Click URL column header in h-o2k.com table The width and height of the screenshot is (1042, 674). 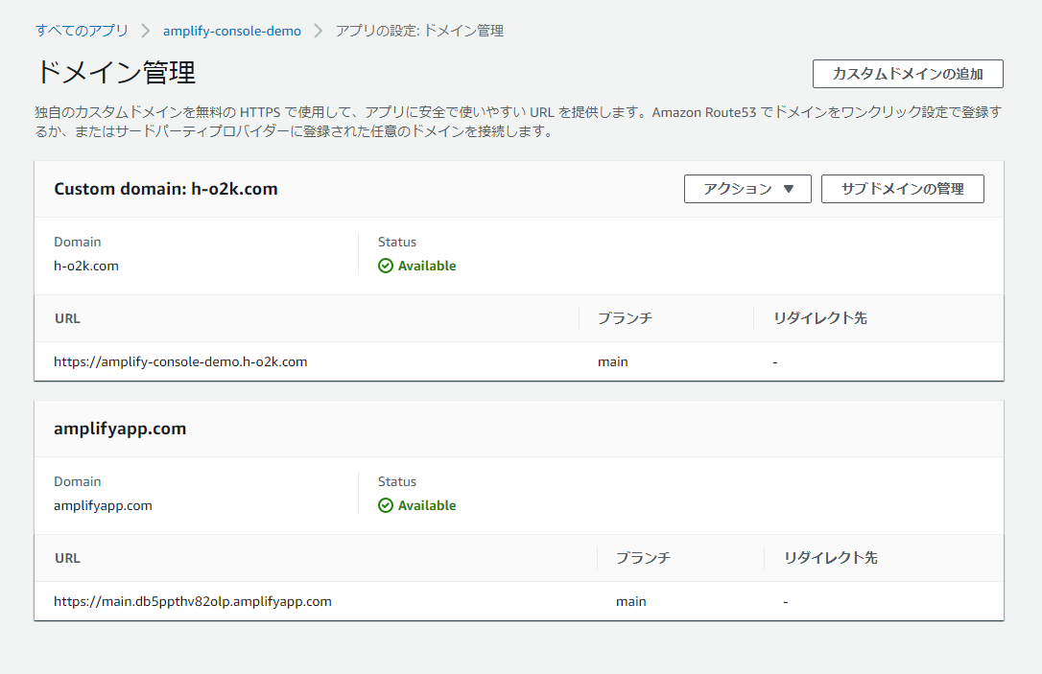(68, 318)
